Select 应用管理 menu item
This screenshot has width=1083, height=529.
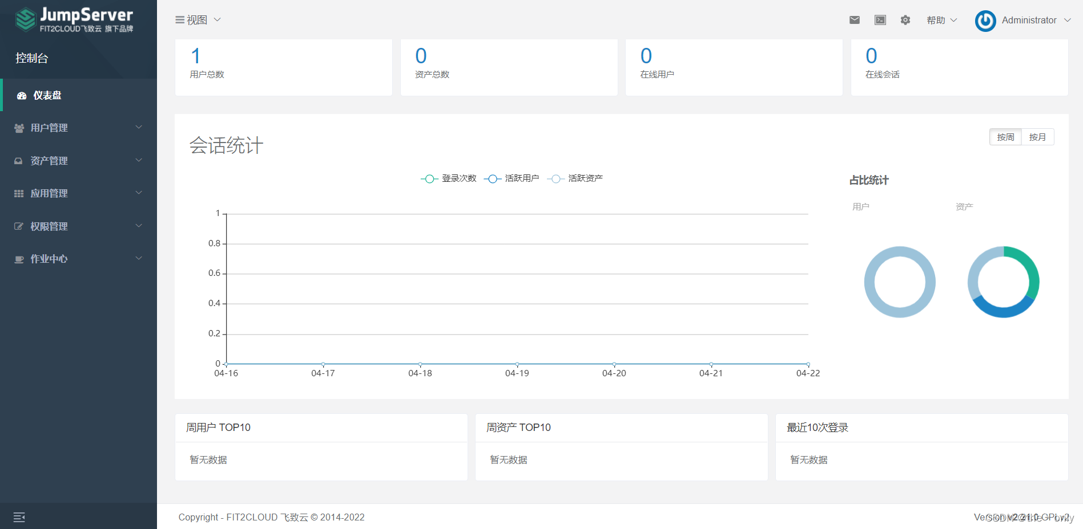[79, 193]
